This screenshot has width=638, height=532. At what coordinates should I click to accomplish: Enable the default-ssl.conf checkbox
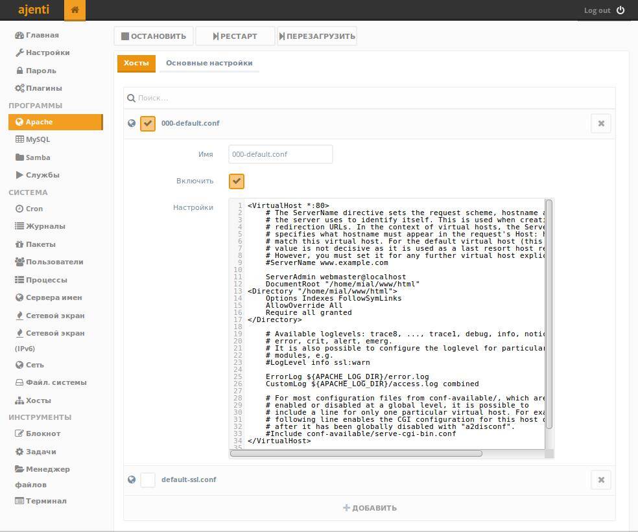(x=148, y=480)
